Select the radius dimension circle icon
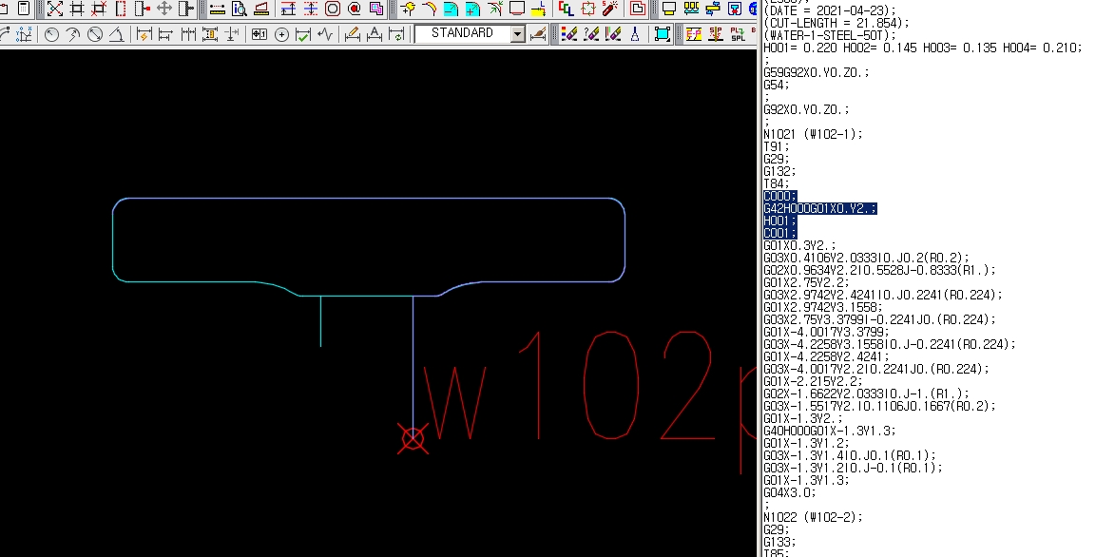The width and height of the screenshot is (1115, 557). [51, 34]
